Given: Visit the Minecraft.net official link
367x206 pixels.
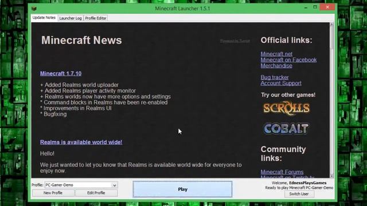Looking at the screenshot, I should (x=276, y=54).
